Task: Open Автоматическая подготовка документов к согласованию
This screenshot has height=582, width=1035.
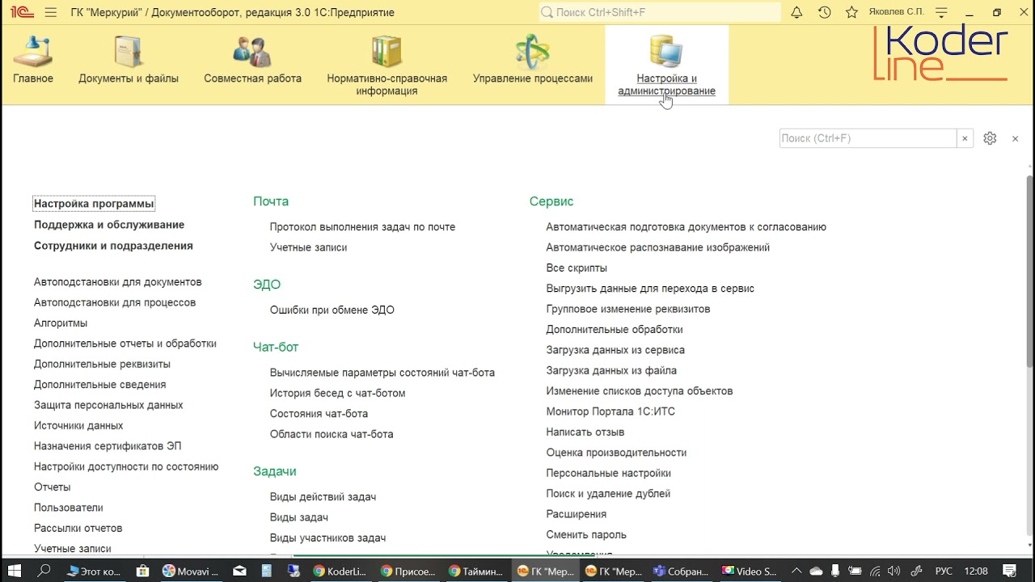Action: pos(686,227)
